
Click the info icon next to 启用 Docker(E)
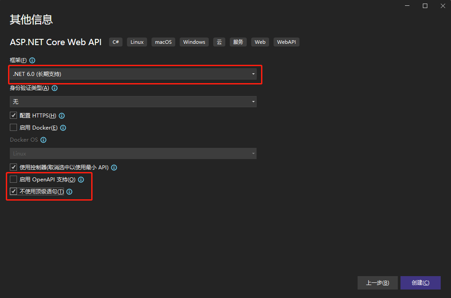63,128
